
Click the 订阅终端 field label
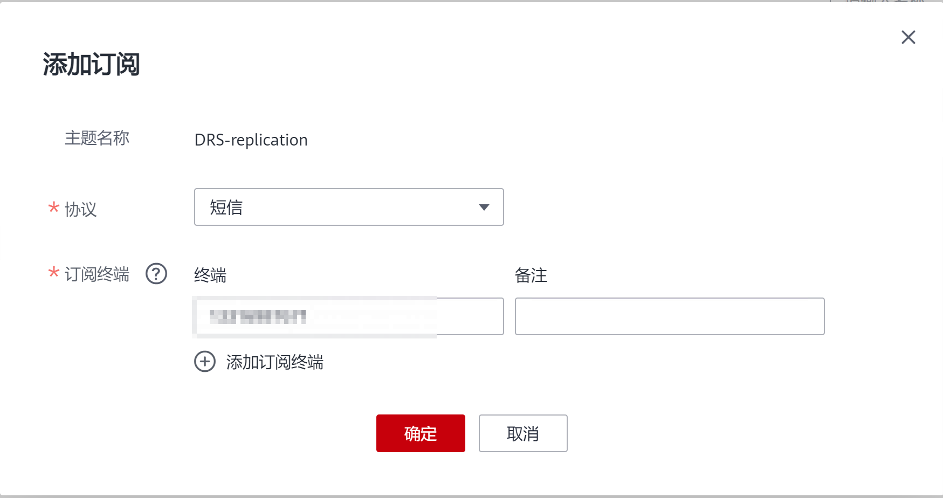tap(97, 274)
